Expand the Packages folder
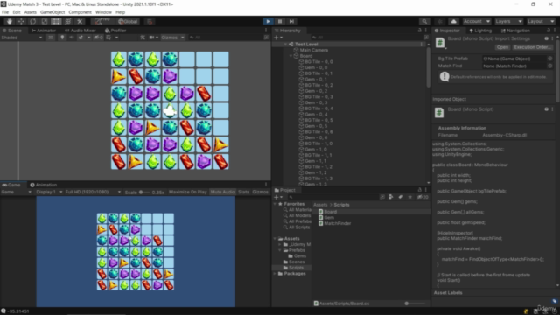The image size is (560, 315). pyautogui.click(x=275, y=274)
